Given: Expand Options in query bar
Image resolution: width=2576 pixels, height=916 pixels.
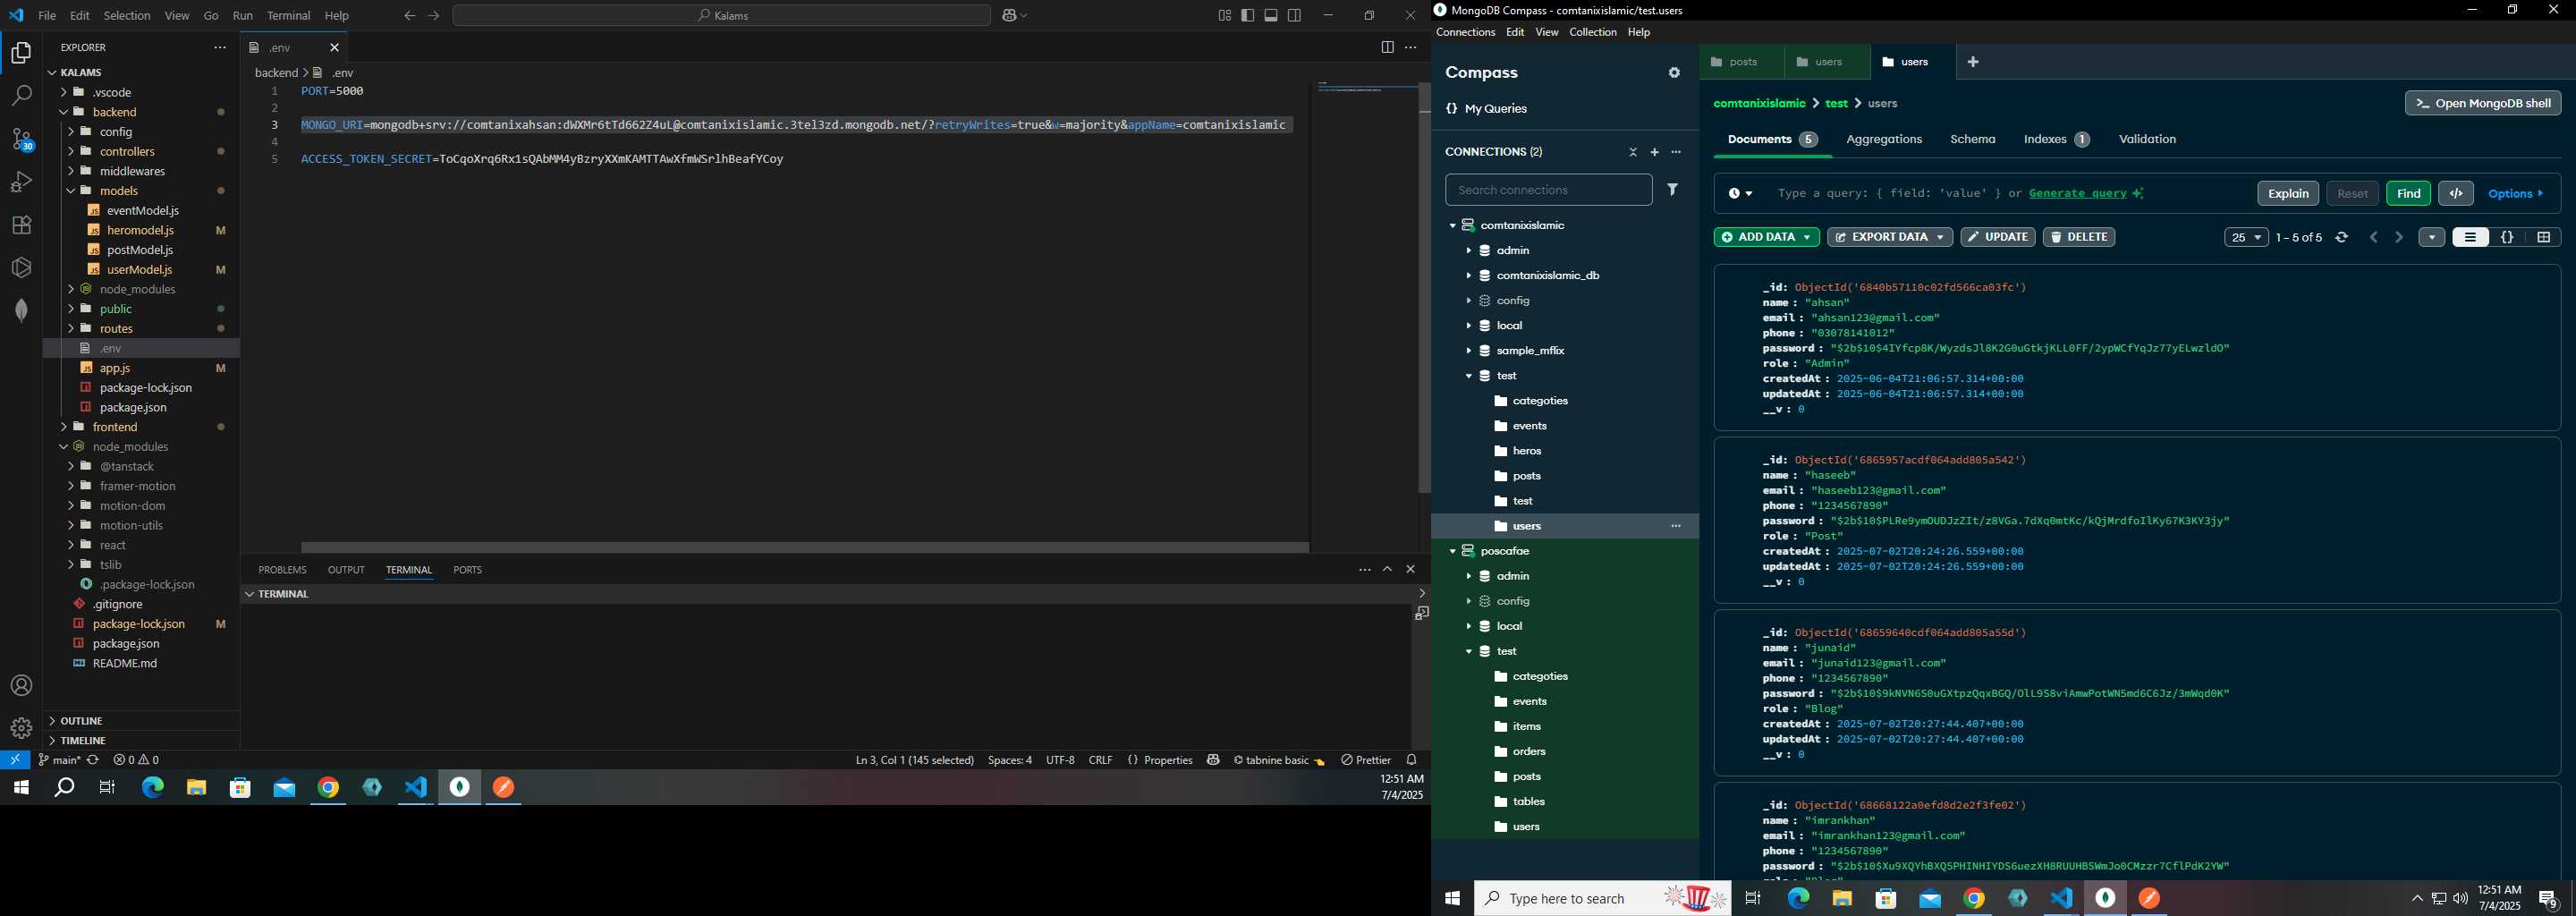Looking at the screenshot, I should pos(2516,194).
